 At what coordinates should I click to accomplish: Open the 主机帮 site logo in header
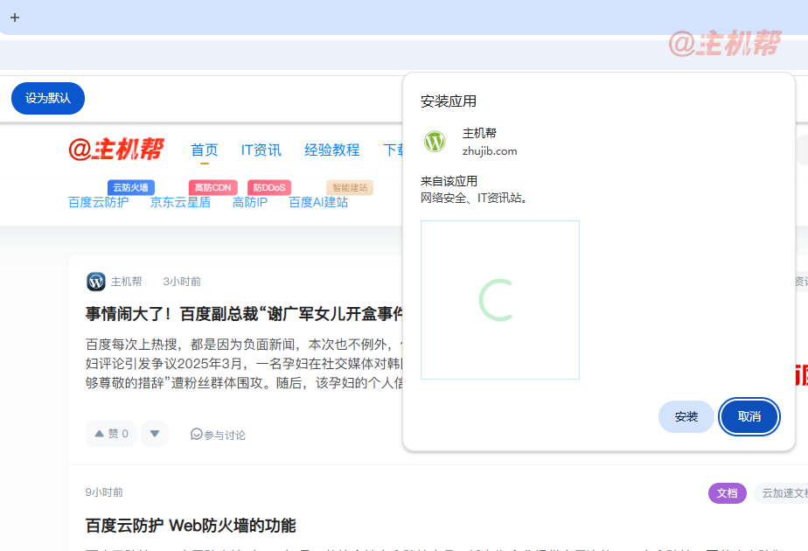click(116, 150)
